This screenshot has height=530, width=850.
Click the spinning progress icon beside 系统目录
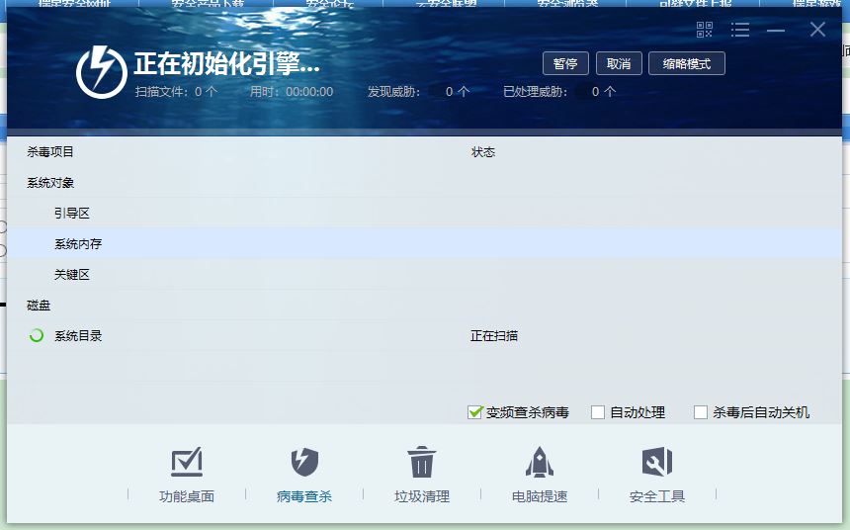tap(37, 336)
